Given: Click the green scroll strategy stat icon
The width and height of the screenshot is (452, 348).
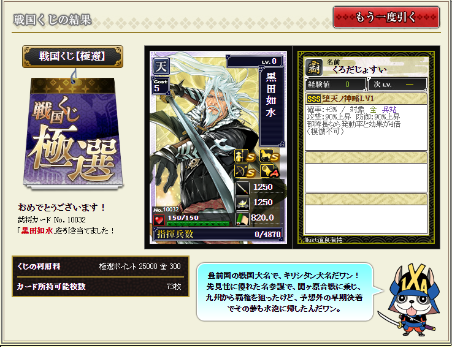Looking at the screenshot, I should [x=242, y=219].
